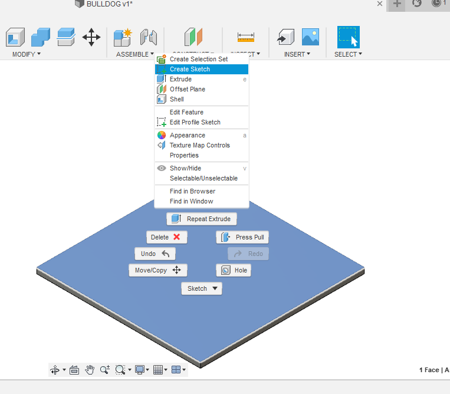Click the Orbit navigation icon
This screenshot has height=394, width=450.
tap(55, 370)
